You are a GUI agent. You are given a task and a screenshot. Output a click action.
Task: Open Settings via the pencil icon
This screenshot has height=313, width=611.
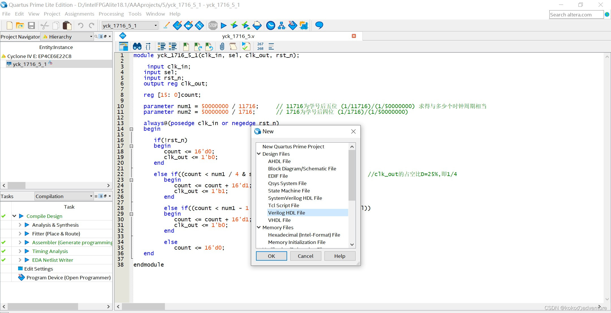tap(167, 25)
